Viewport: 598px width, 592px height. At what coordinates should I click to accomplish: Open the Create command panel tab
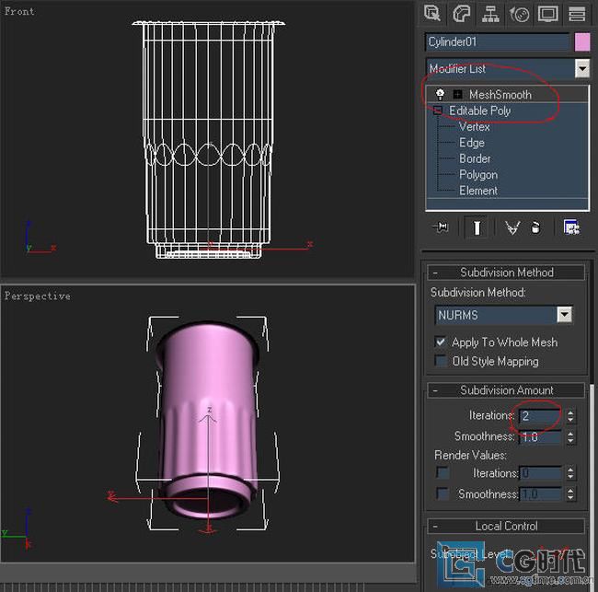(x=432, y=14)
